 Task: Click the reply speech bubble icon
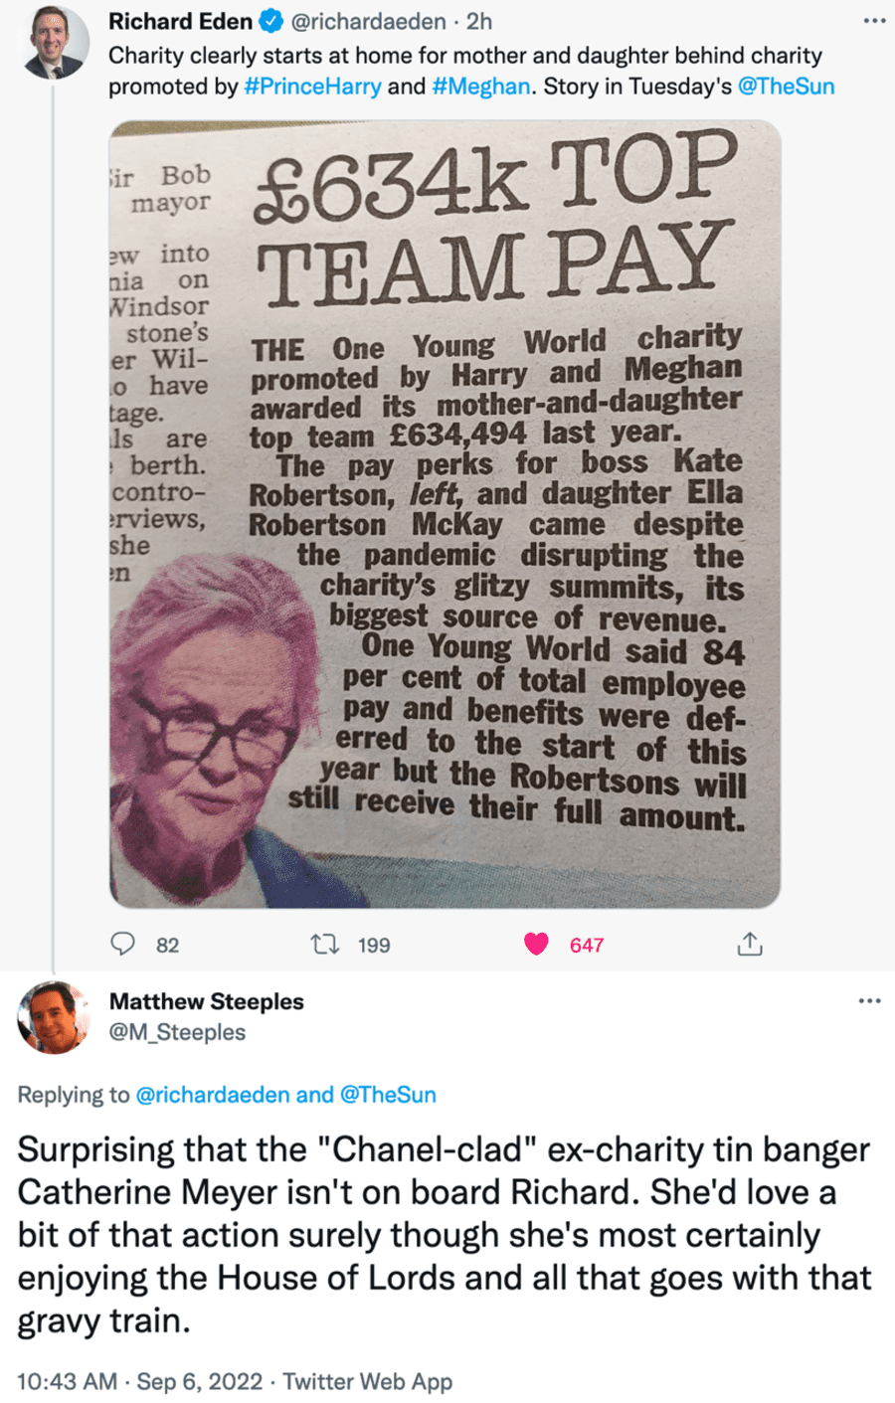(122, 944)
